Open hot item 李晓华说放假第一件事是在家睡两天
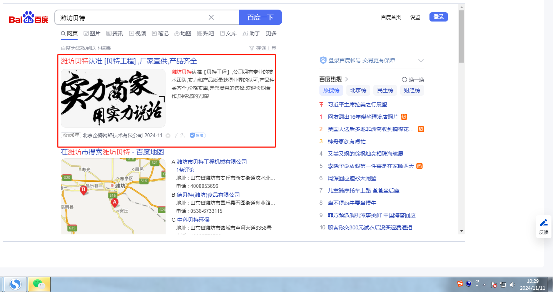The image size is (553, 292). [371, 166]
